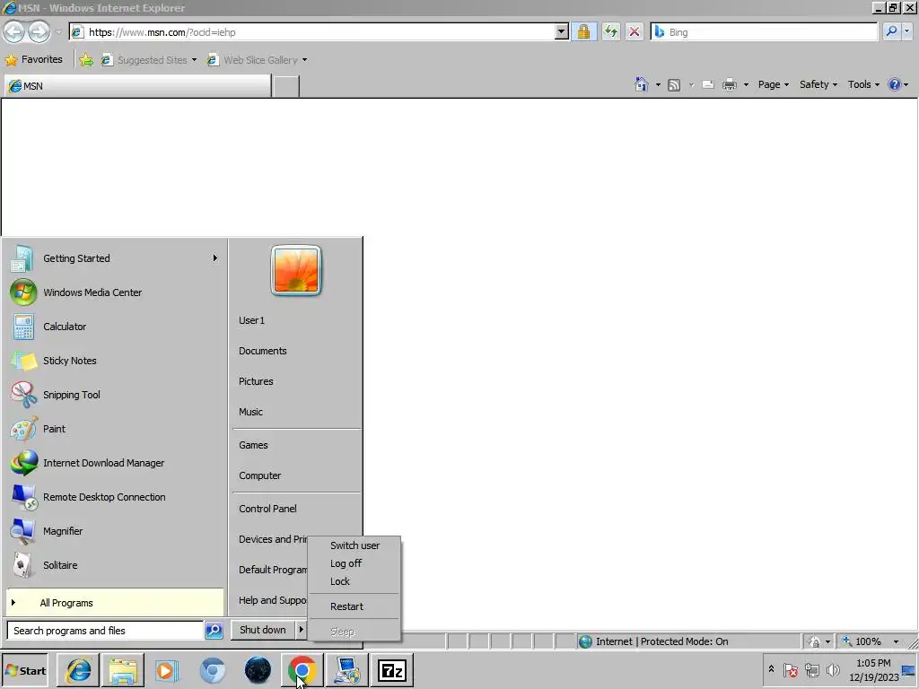Click the RSS feeds icon
Image resolution: width=919 pixels, height=689 pixels.
(674, 85)
